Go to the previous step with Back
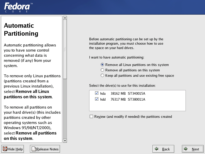 pos(163,149)
